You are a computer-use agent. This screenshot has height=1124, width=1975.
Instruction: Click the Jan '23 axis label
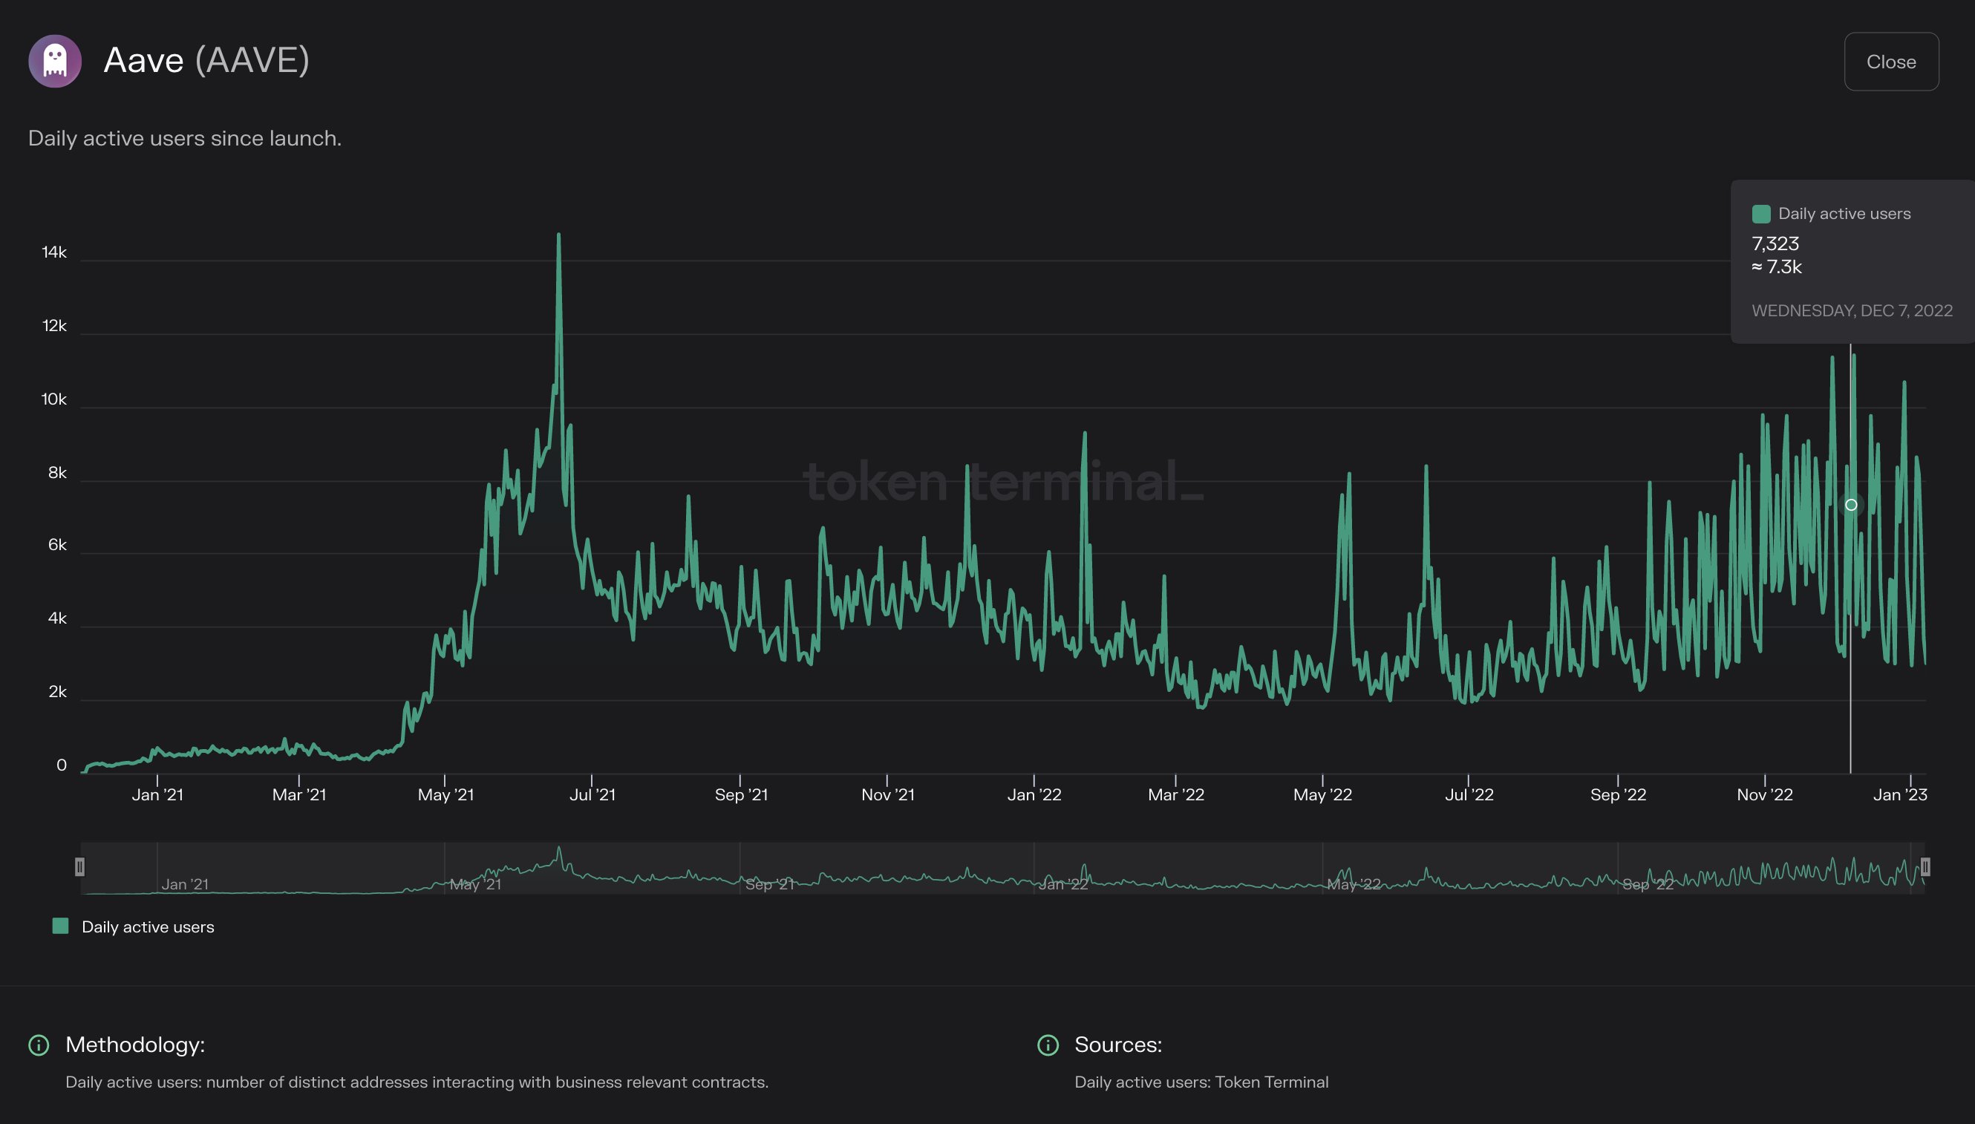(x=1901, y=794)
